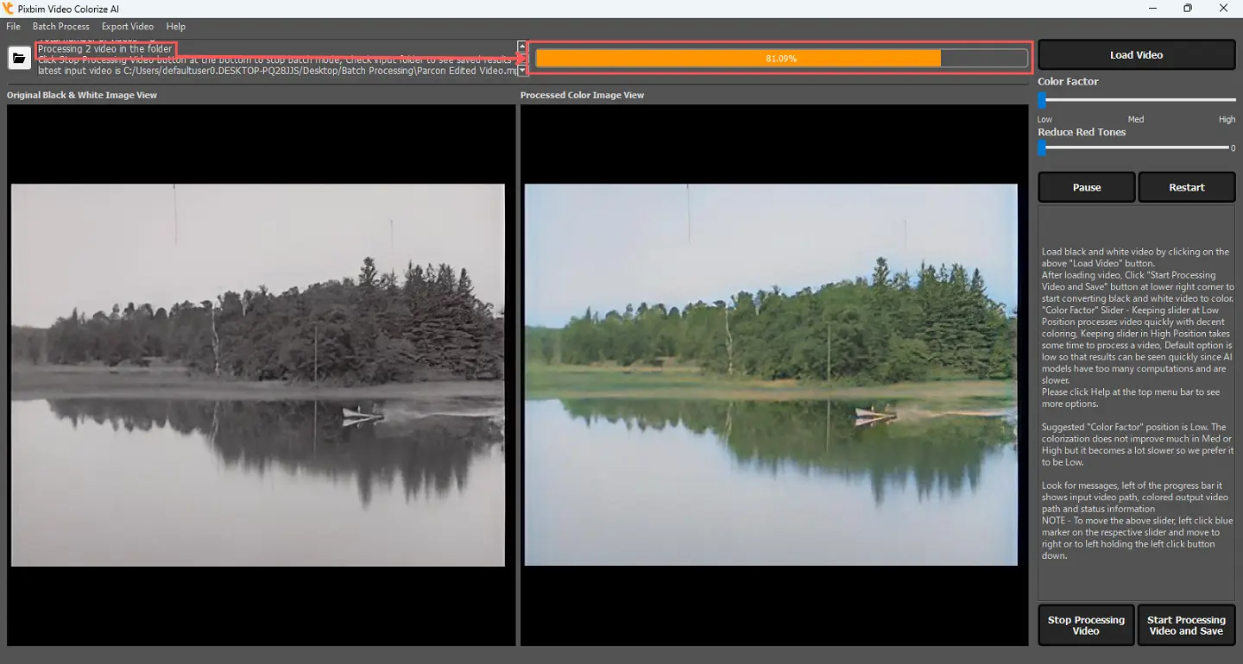
Task: Click the orange progress bar at 81.09%
Action: pos(781,59)
